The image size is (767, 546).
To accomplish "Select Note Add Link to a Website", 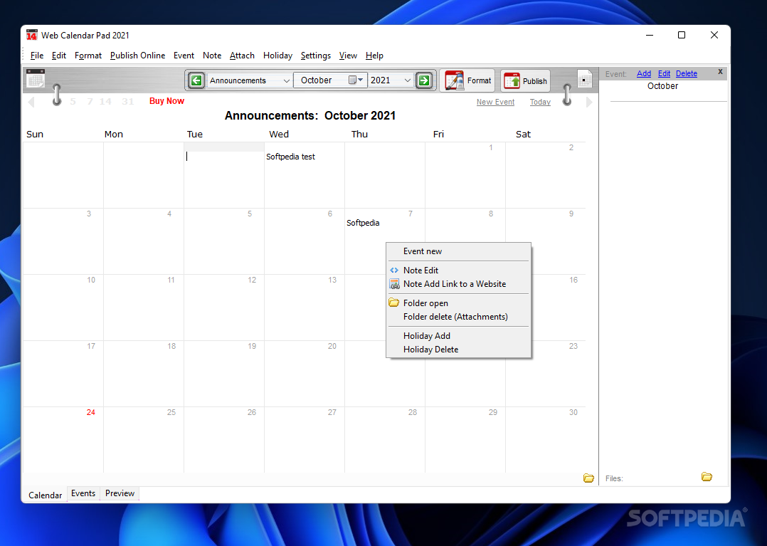I will (x=459, y=284).
